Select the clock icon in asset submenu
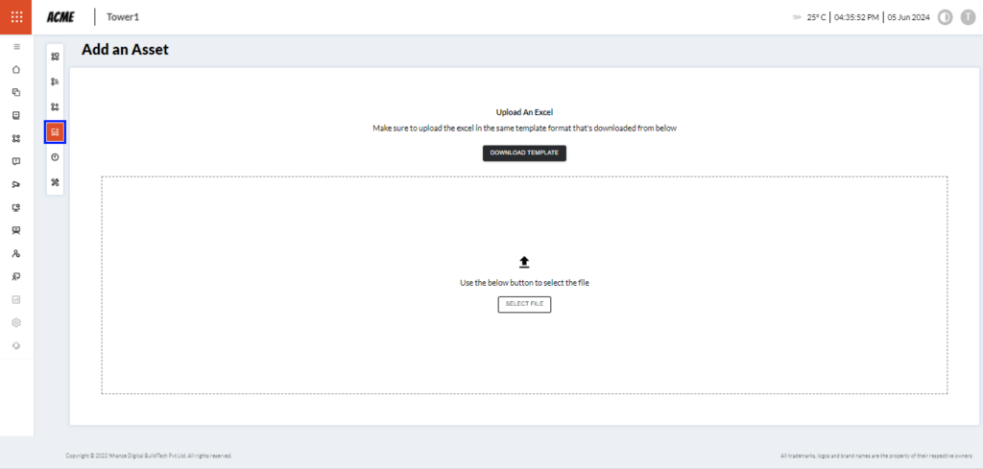Image resolution: width=983 pixels, height=469 pixels. tap(55, 156)
